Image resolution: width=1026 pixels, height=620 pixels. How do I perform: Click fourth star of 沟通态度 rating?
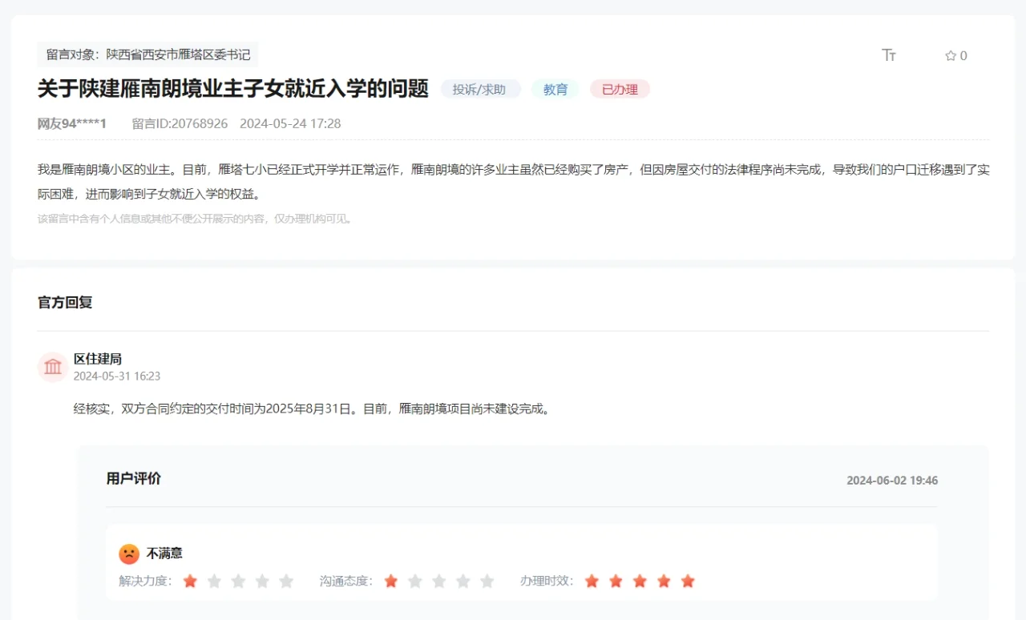click(x=463, y=581)
